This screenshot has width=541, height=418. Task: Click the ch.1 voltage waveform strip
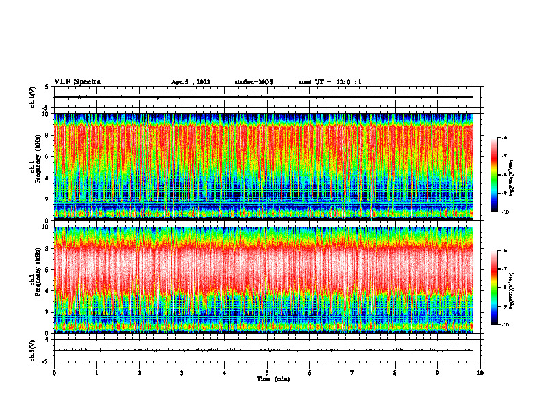[267, 97]
